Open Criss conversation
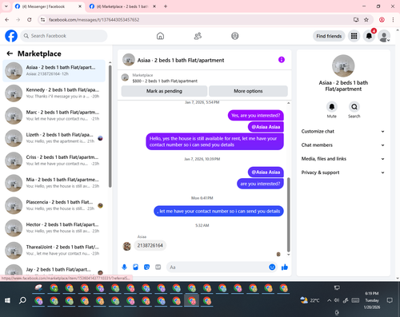 pos(54,160)
